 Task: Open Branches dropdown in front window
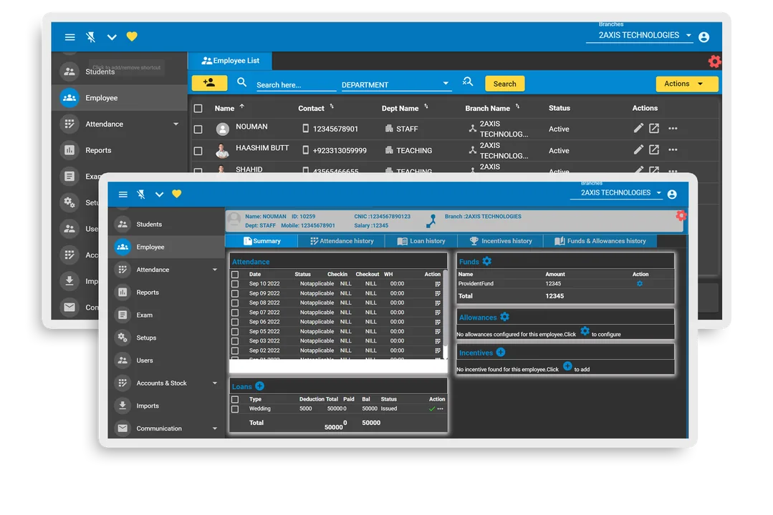pos(615,192)
